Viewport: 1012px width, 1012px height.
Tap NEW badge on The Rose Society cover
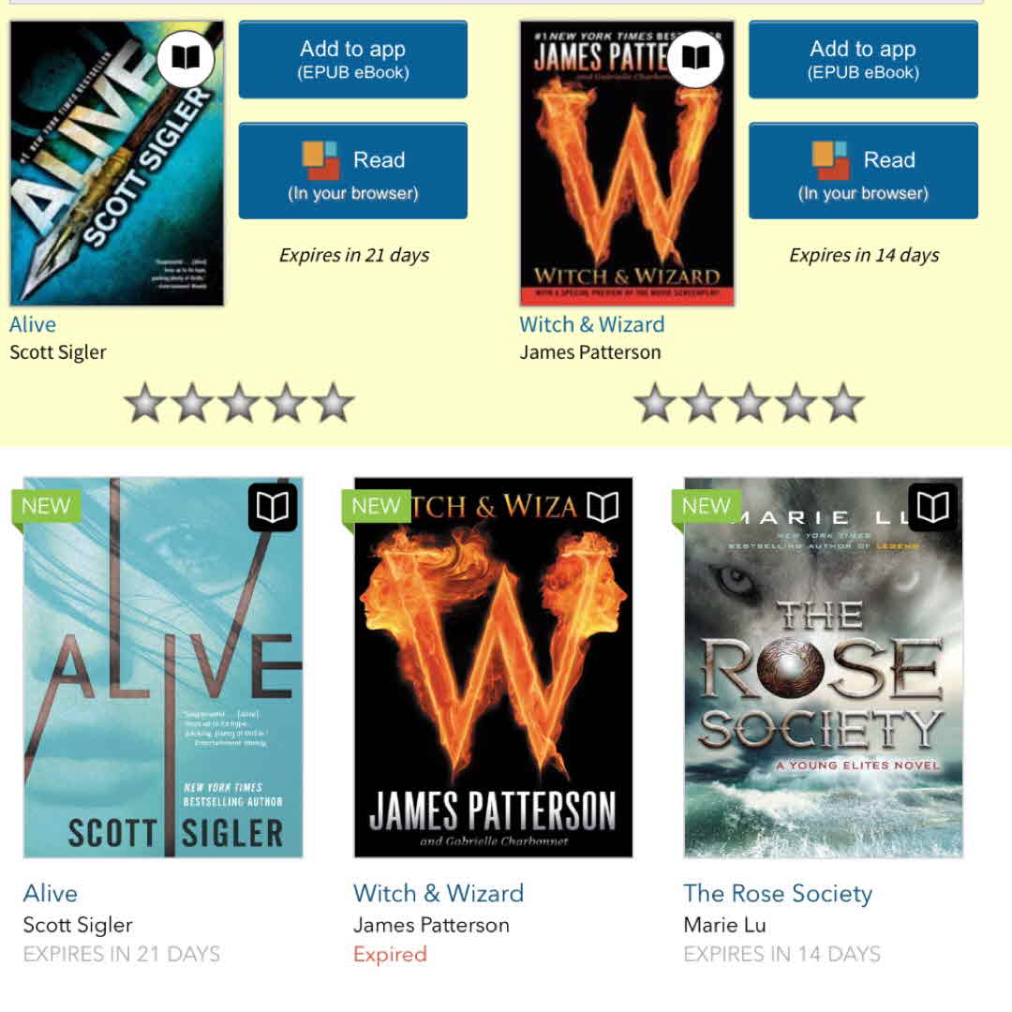click(707, 507)
